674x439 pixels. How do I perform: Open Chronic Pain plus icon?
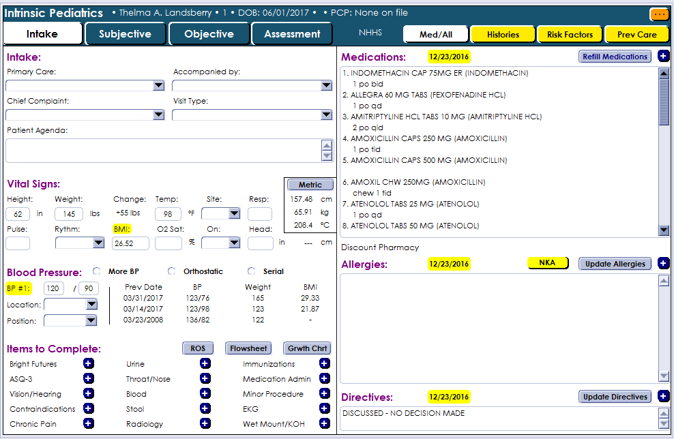coord(88,424)
